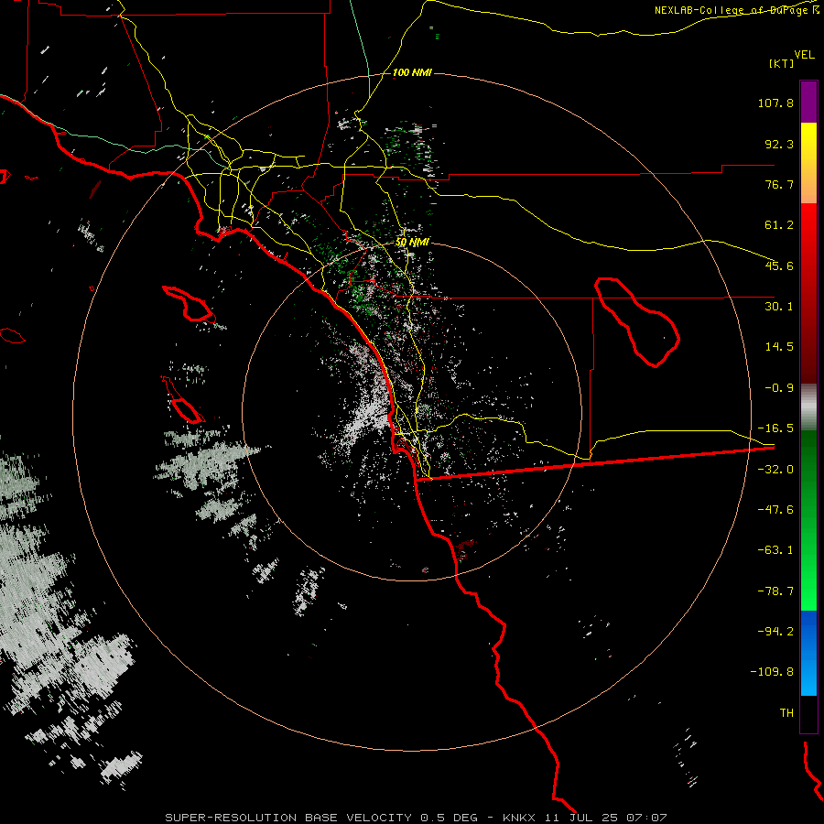The height and width of the screenshot is (824, 824).
Task: Click the -78.7 legend value
Action: [775, 591]
